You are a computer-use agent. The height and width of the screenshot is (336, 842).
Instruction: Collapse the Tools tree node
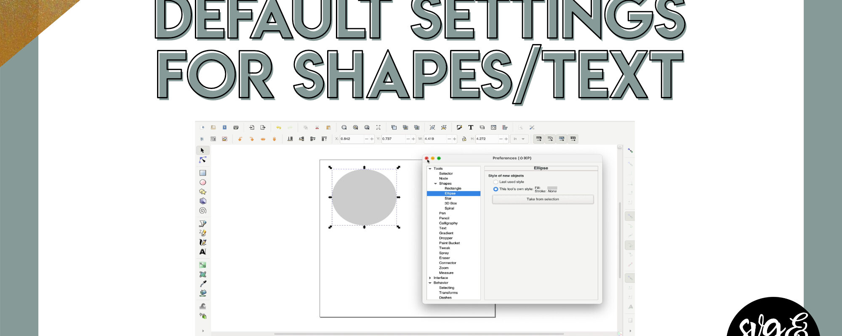point(430,168)
